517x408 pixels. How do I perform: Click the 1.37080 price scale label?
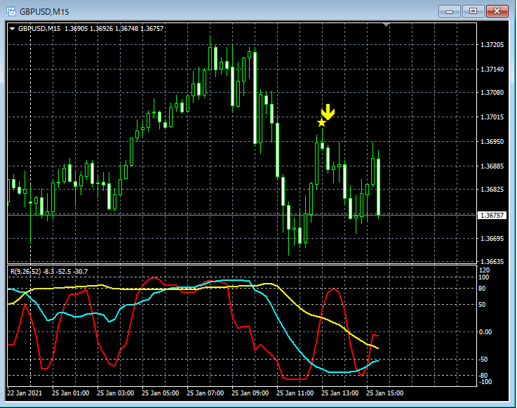click(492, 93)
